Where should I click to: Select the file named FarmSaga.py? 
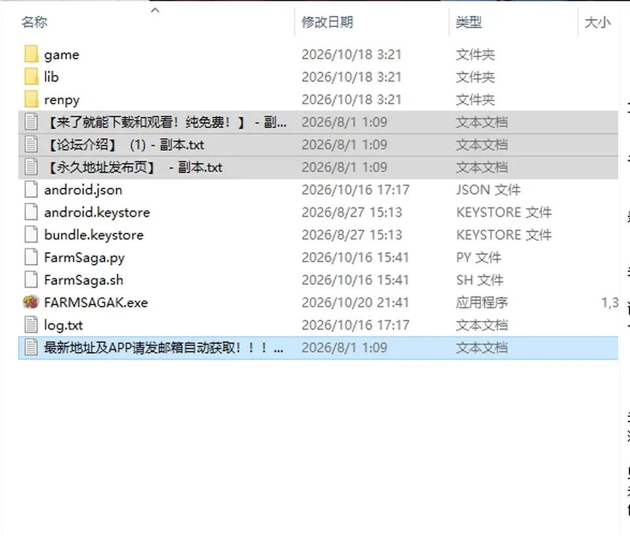click(85, 257)
